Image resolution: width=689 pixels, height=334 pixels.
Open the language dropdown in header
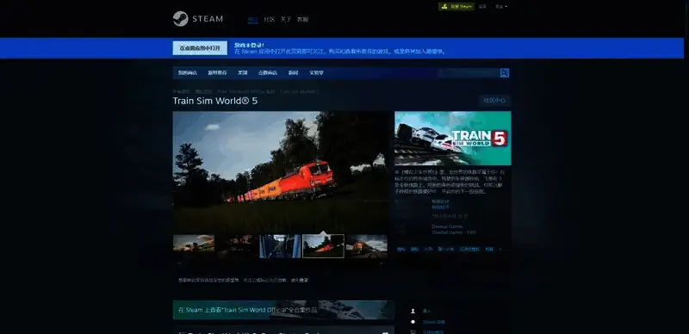point(501,7)
